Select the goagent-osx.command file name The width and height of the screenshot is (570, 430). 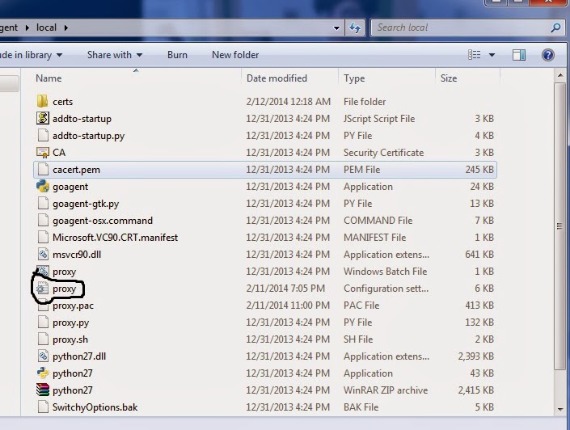point(103,221)
